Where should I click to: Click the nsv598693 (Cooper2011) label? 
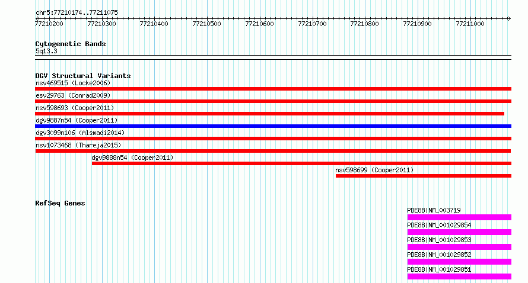pos(75,108)
